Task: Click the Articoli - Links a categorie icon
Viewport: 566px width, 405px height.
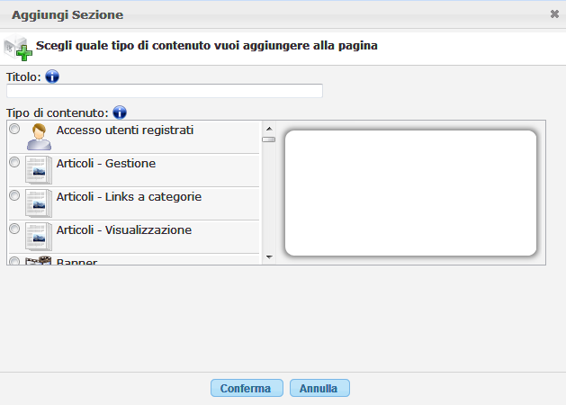Action: tap(38, 202)
